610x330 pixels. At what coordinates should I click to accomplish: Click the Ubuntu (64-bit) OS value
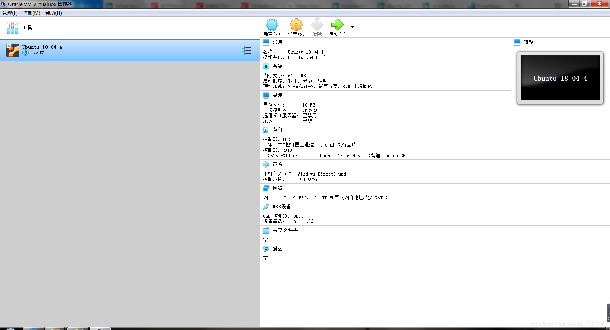coord(307,57)
